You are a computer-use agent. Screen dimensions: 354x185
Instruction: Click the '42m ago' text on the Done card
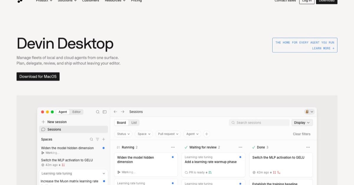pos(263,172)
